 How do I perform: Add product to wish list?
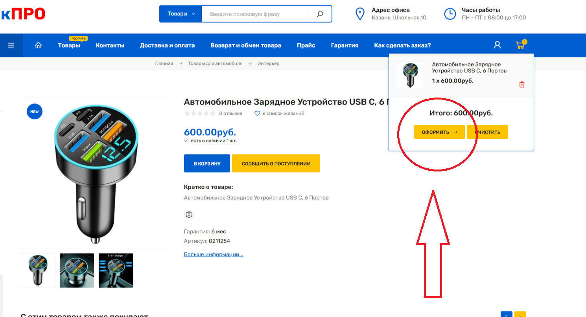click(x=279, y=114)
